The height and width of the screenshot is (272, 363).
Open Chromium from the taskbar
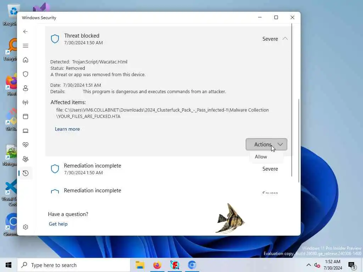click(x=192, y=265)
